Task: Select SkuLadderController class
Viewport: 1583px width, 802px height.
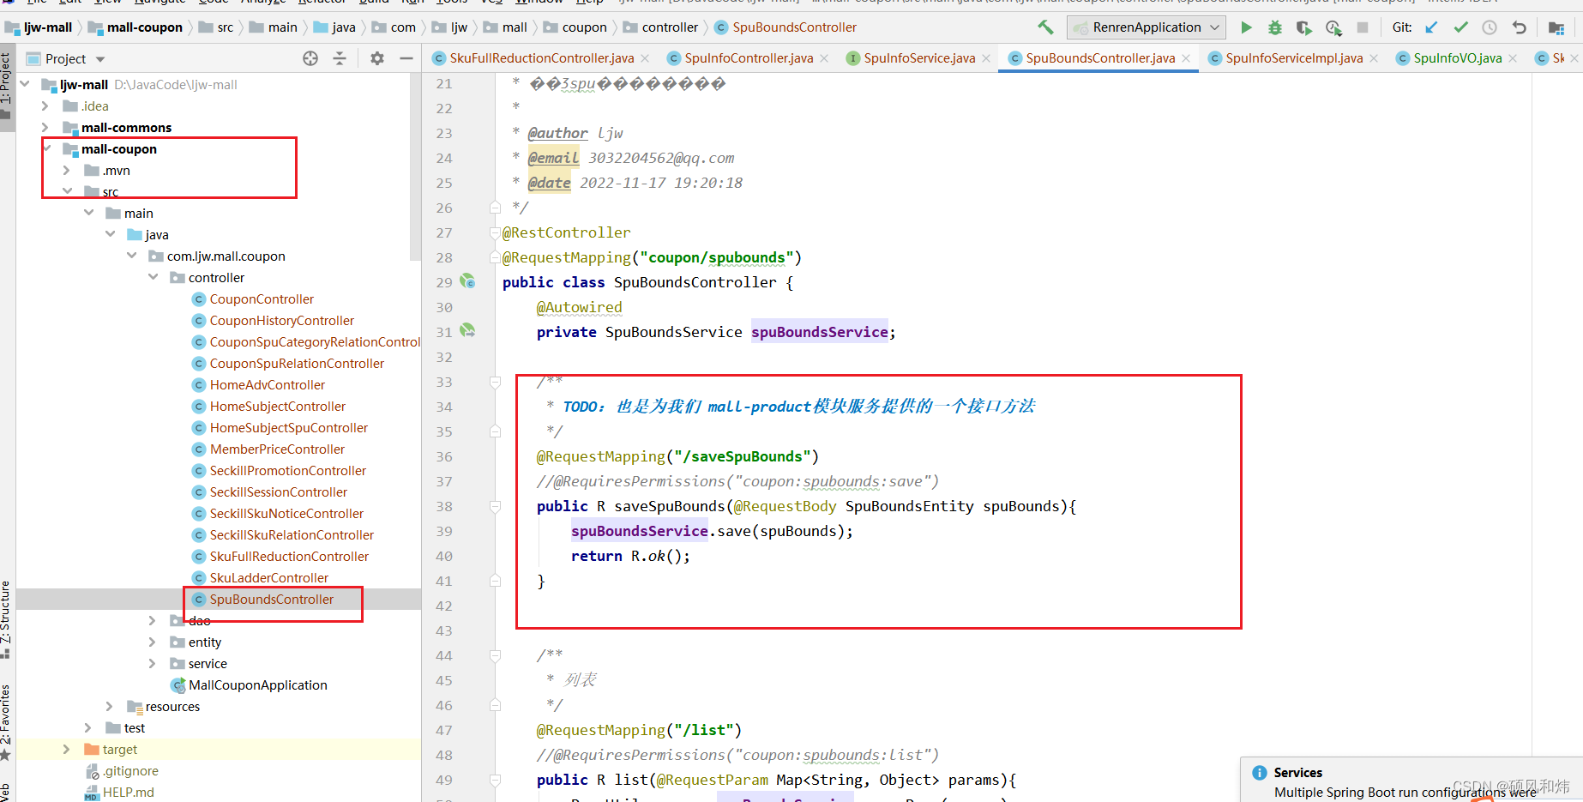Action: pos(269,577)
